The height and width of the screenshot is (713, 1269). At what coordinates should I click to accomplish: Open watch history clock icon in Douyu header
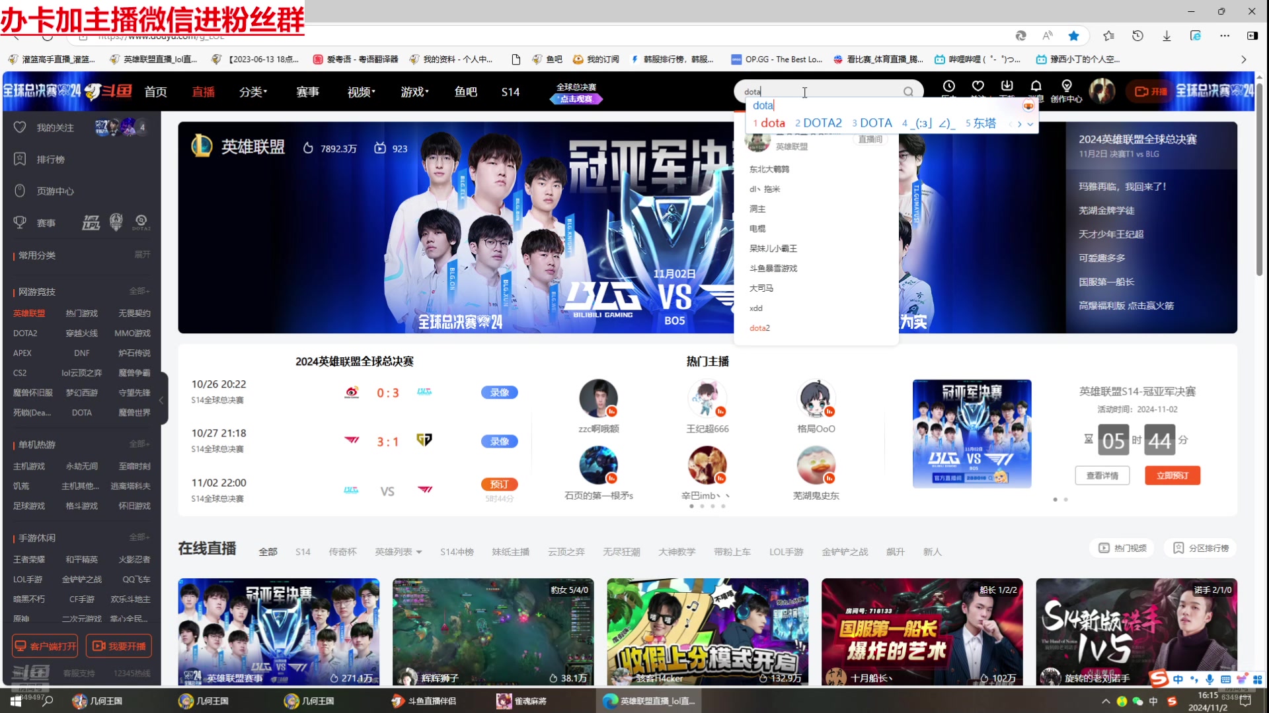click(x=948, y=86)
